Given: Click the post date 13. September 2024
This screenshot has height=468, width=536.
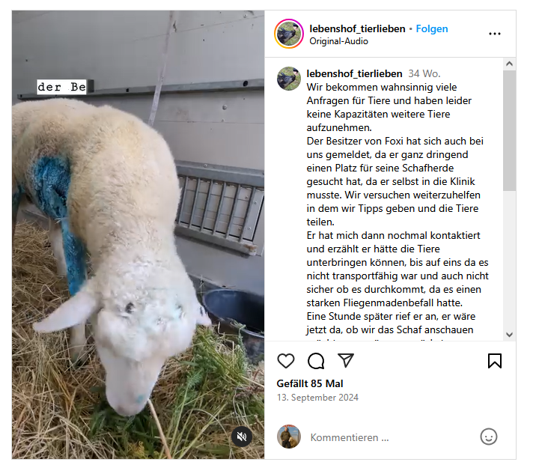Looking at the screenshot, I should coord(317,398).
